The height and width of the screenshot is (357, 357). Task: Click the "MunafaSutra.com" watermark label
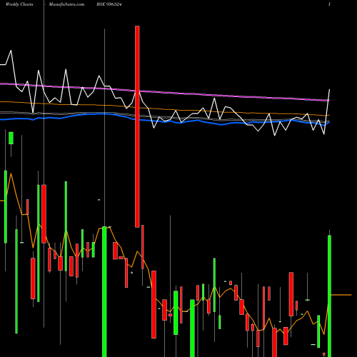[x=66, y=4]
